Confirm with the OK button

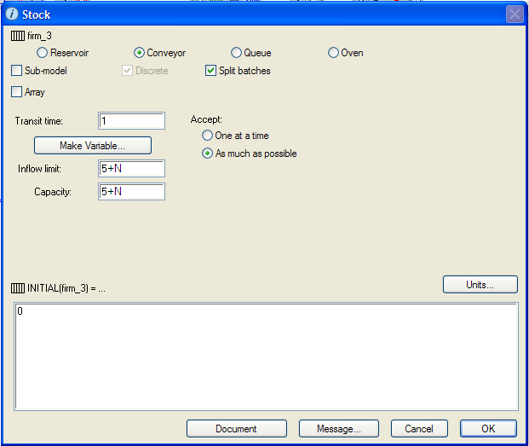tap(488, 429)
